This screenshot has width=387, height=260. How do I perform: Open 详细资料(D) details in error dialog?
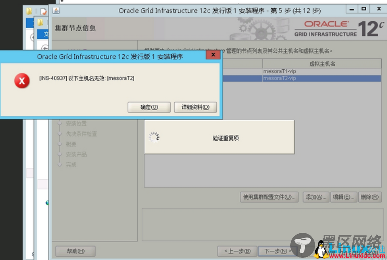(195, 107)
